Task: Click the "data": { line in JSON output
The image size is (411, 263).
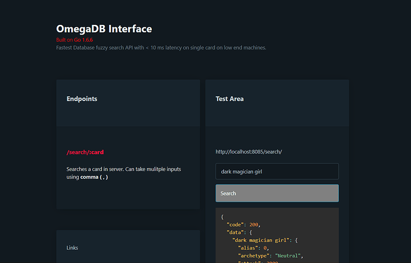Action: point(239,232)
